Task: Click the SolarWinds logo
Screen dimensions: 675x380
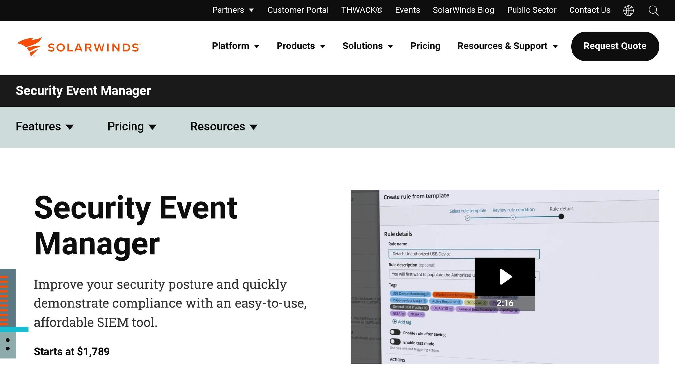Action: point(79,47)
